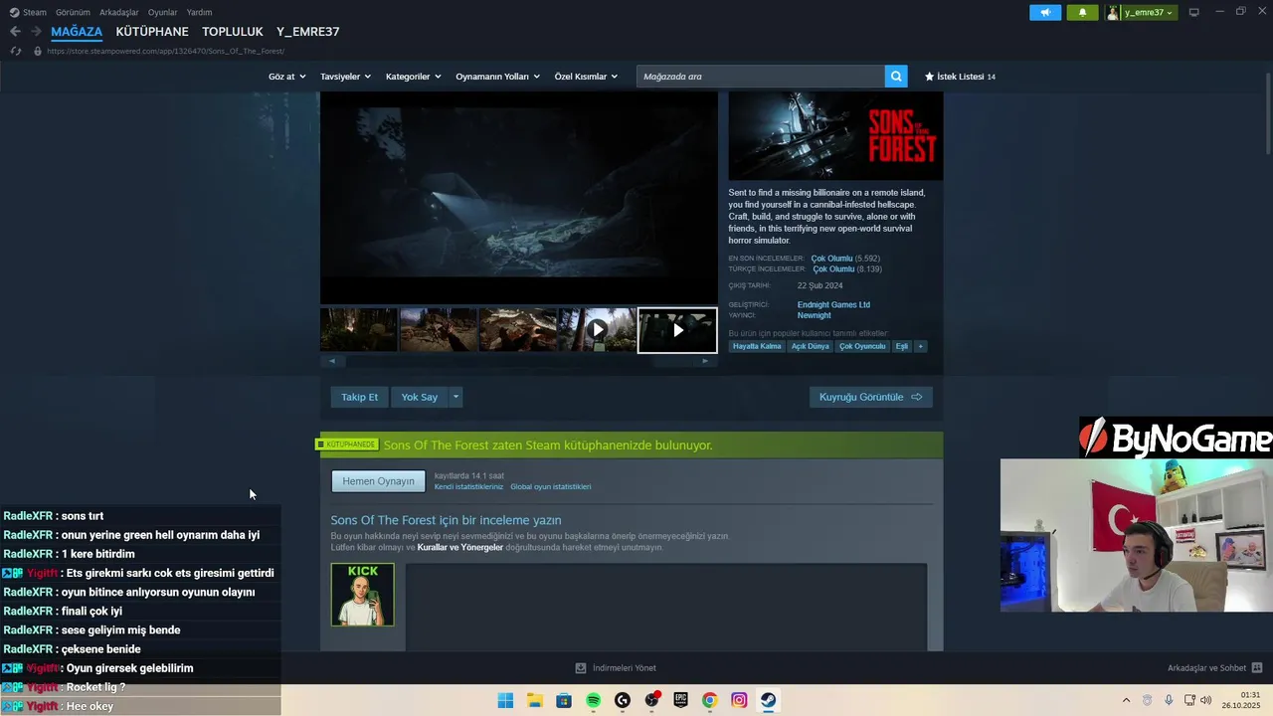Click the Yok Say button
Viewport: 1273px width, 716px height.
(419, 397)
